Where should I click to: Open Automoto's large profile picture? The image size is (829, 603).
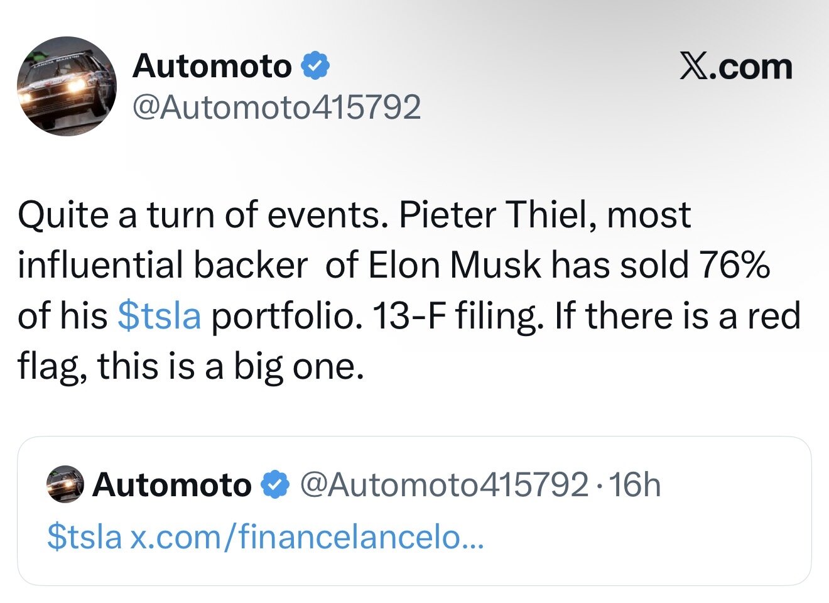click(67, 86)
